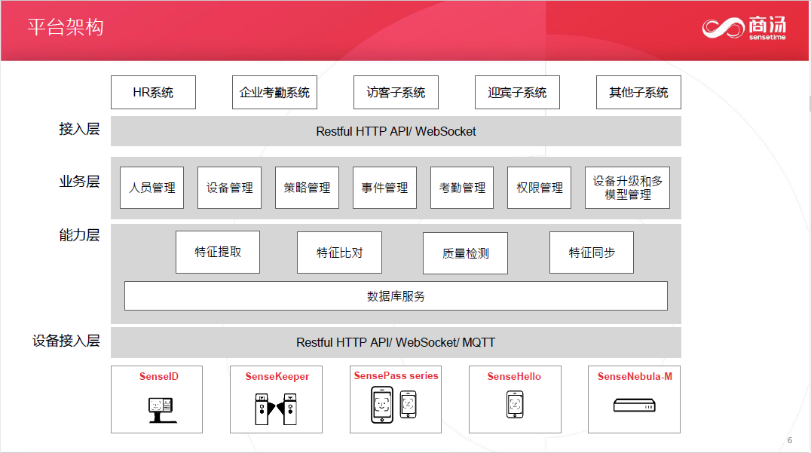Click the SenseKeeper label text
Viewport: 811px width, 453px height.
(x=277, y=376)
